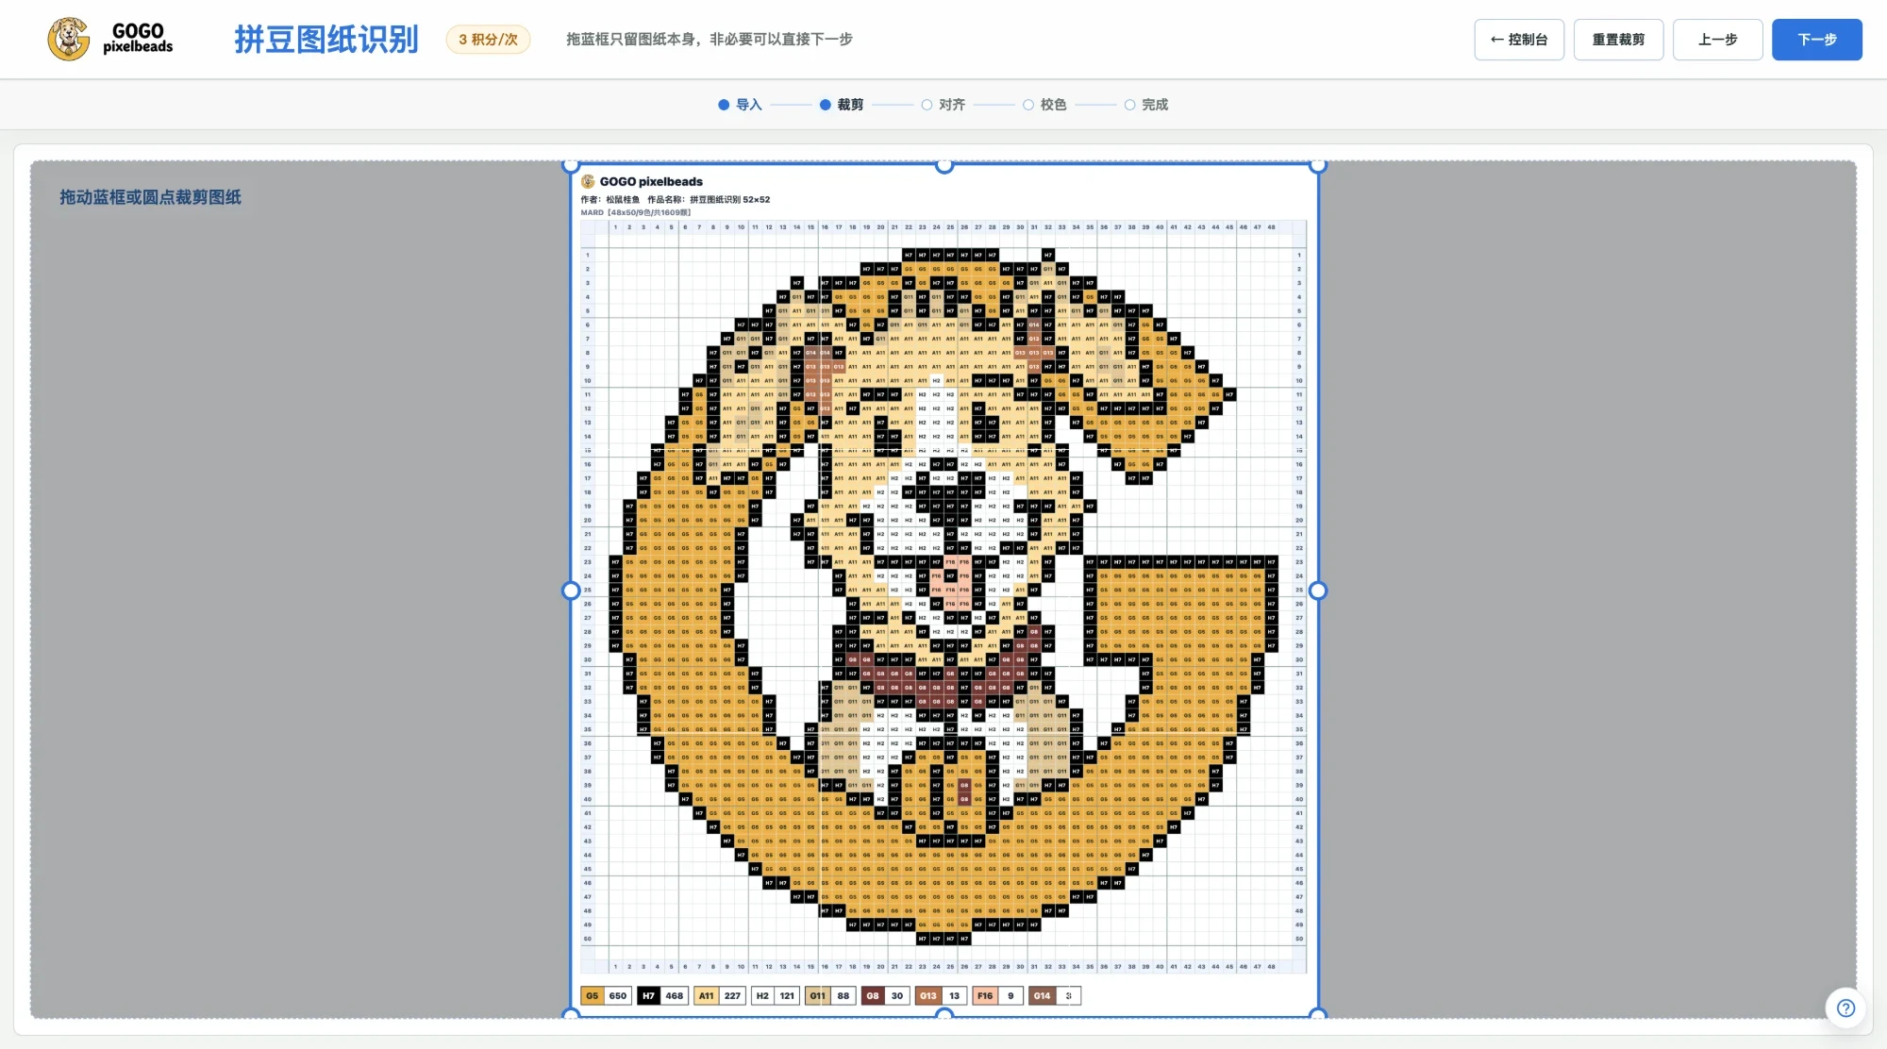
Task: Select the 对齐 step
Action: (943, 105)
